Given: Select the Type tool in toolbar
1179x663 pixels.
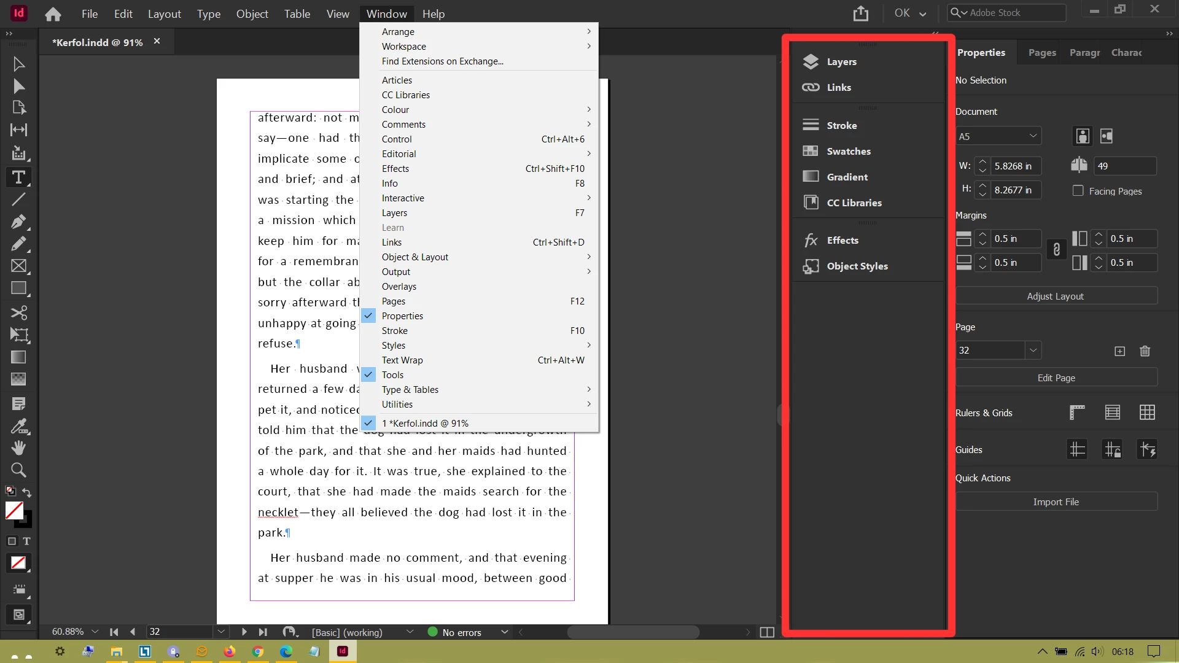Looking at the screenshot, I should [18, 177].
